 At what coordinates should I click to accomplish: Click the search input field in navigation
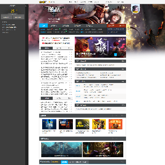coord(115,32)
